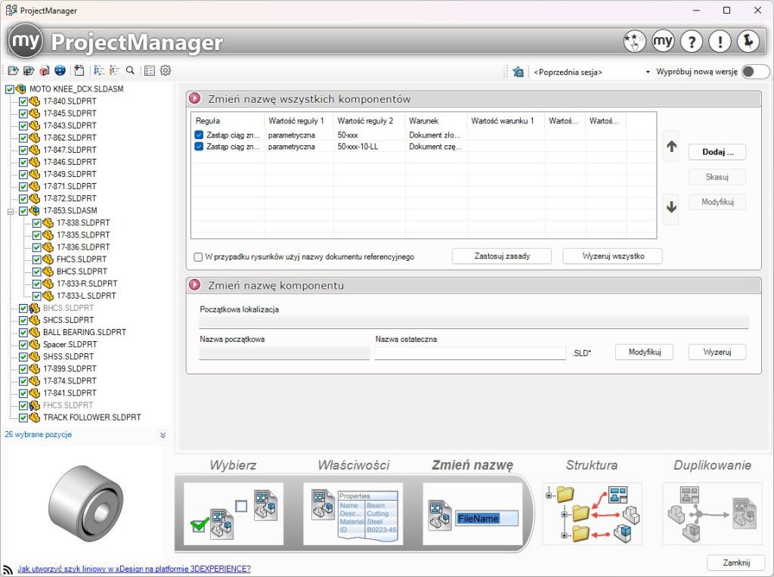Image resolution: width=774 pixels, height=577 pixels.
Task: Click the open file folder icon in toolbar
Action: [x=14, y=70]
